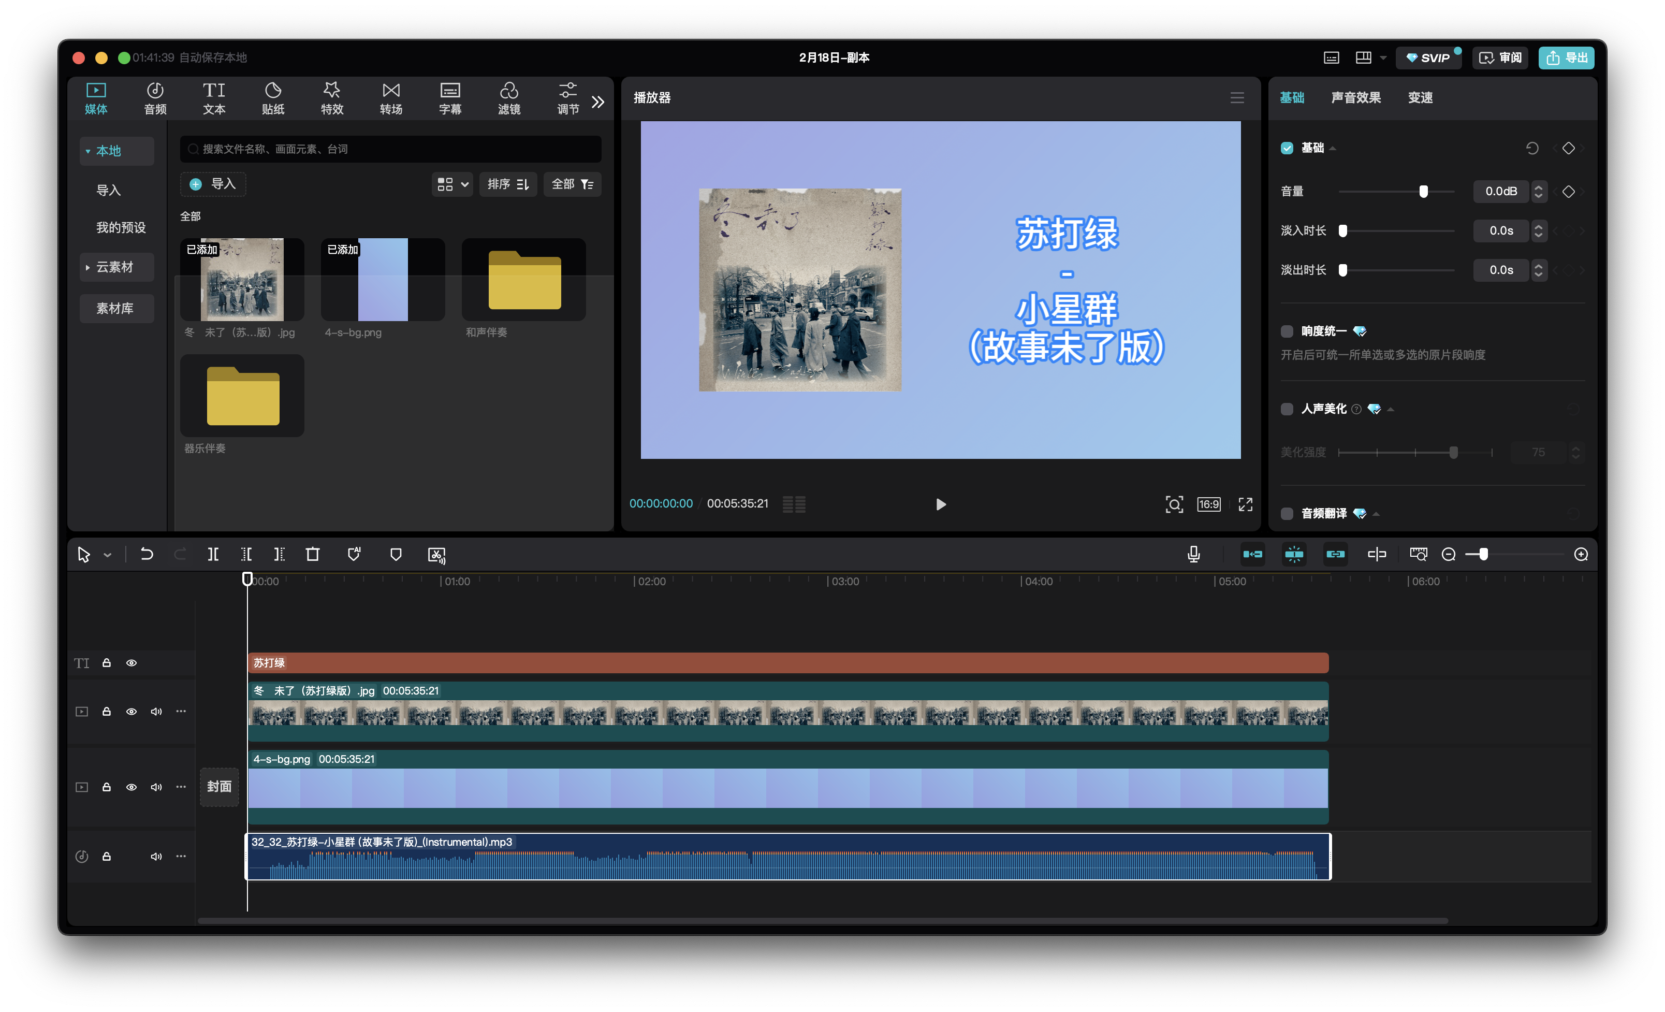Collapse the 人声美化 section arrow
Image resolution: width=1665 pixels, height=1012 pixels.
coord(1390,409)
